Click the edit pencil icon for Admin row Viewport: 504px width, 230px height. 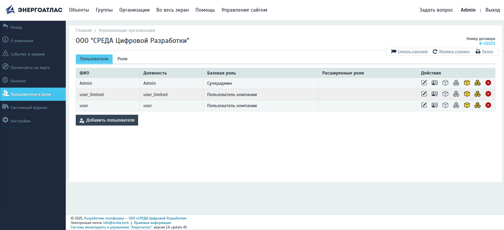click(424, 83)
